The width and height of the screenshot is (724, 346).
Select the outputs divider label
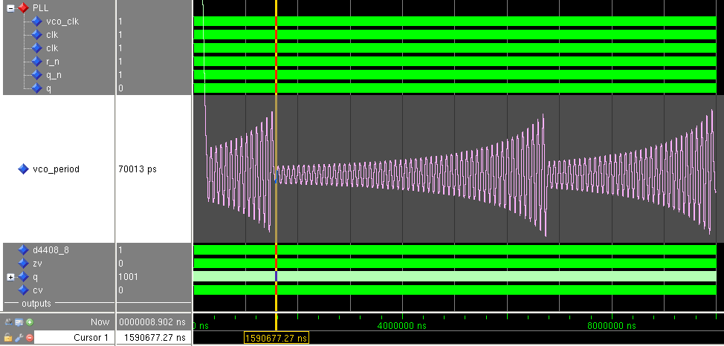click(36, 304)
